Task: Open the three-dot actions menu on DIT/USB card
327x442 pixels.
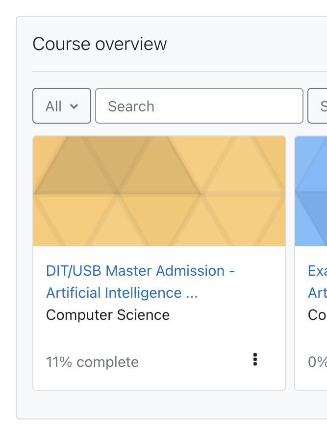Action: click(x=255, y=360)
